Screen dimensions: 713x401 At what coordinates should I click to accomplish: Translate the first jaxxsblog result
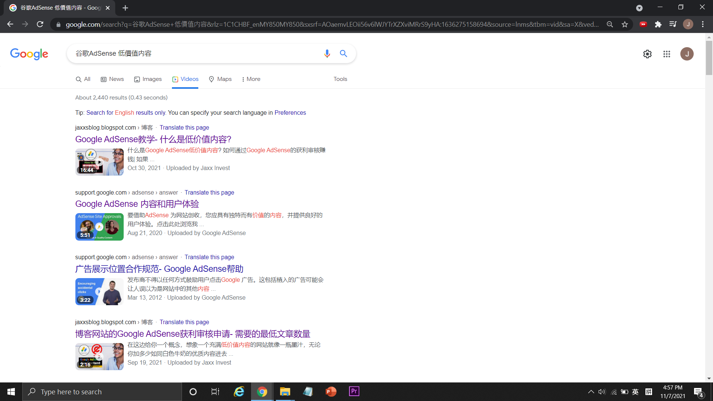tap(184, 127)
